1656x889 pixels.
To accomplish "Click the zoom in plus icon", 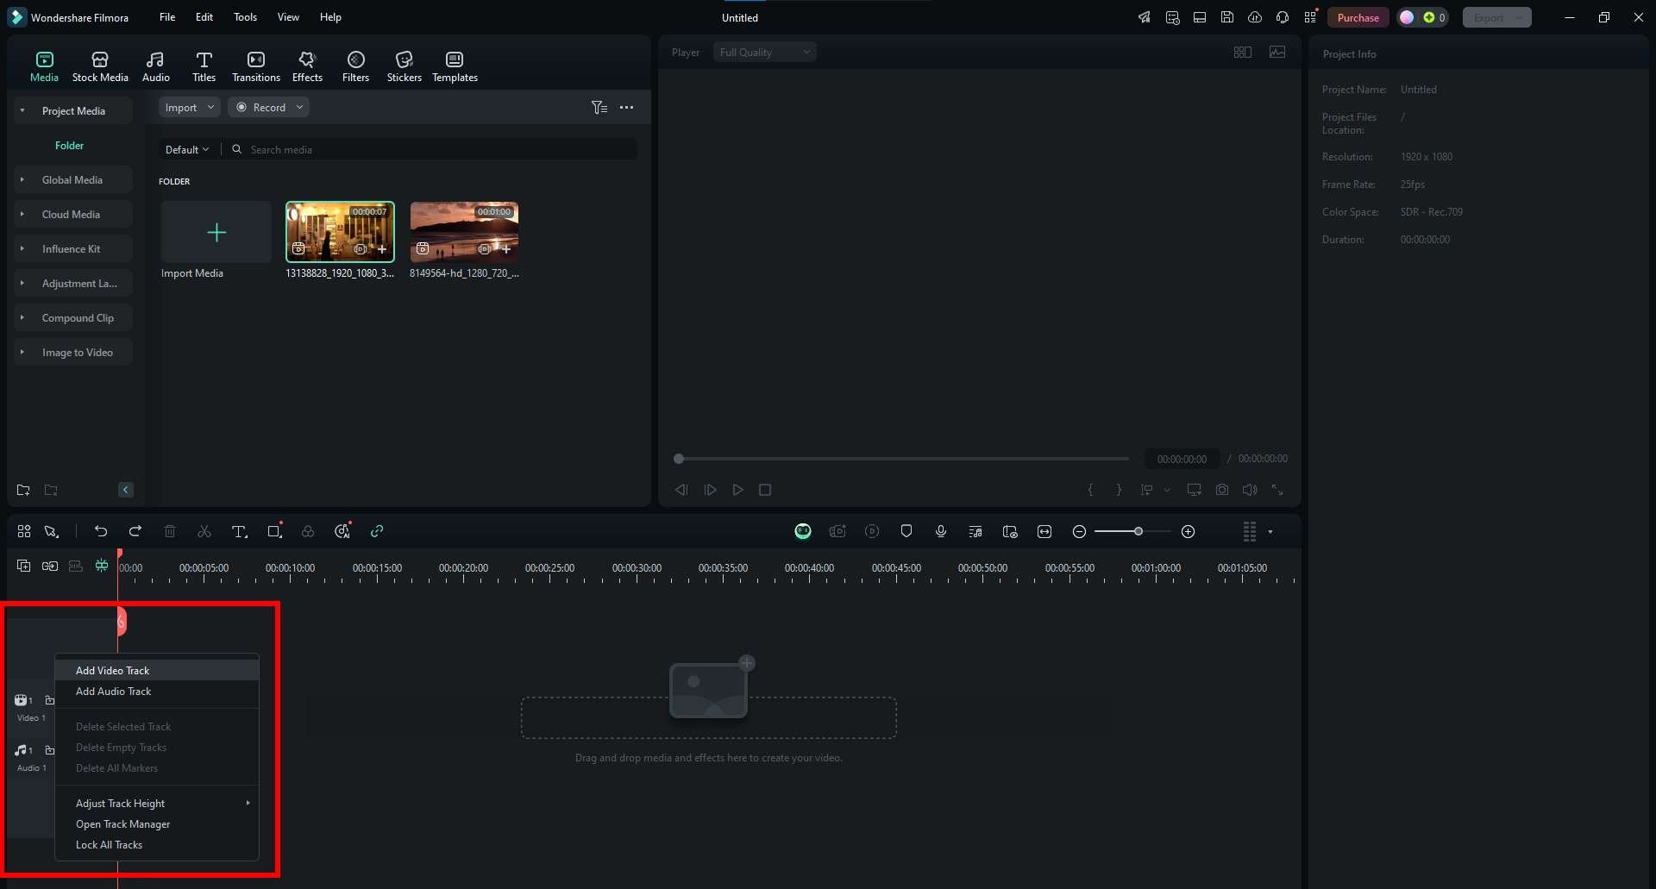I will tap(1188, 531).
